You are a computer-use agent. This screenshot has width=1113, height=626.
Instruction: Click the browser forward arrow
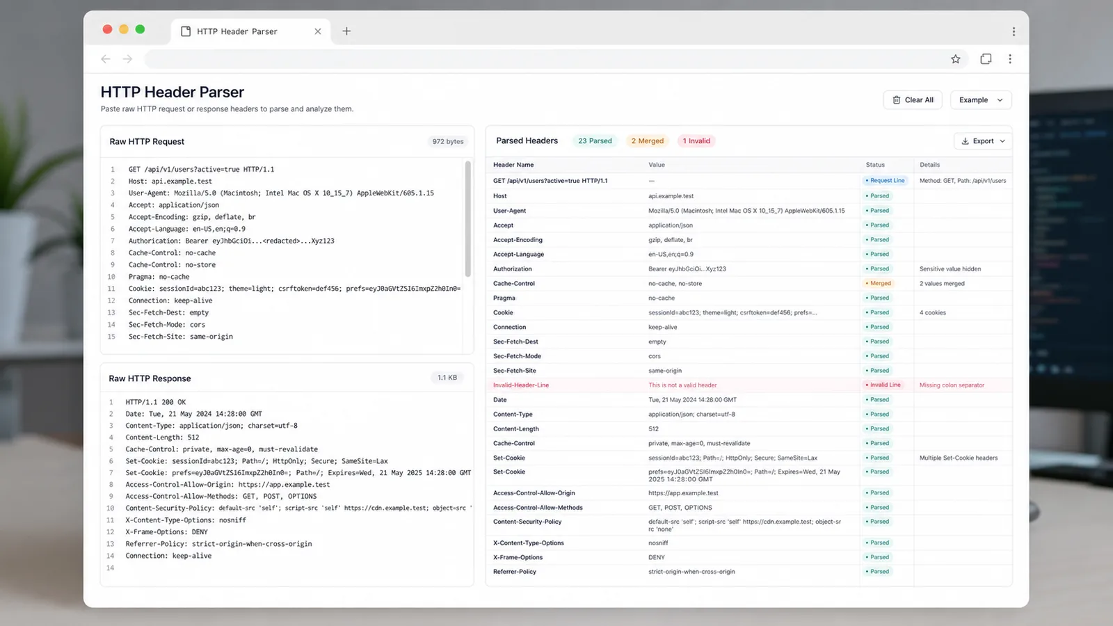(127, 59)
